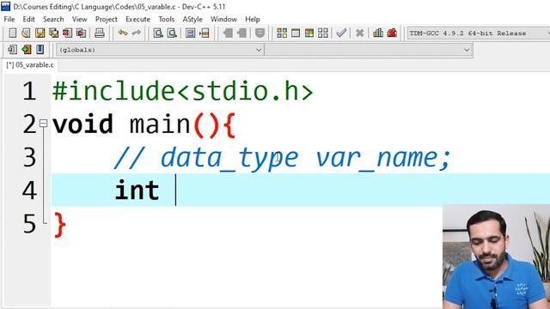550x309 pixels.
Task: Click line number 3 in the gutter
Action: pos(29,157)
